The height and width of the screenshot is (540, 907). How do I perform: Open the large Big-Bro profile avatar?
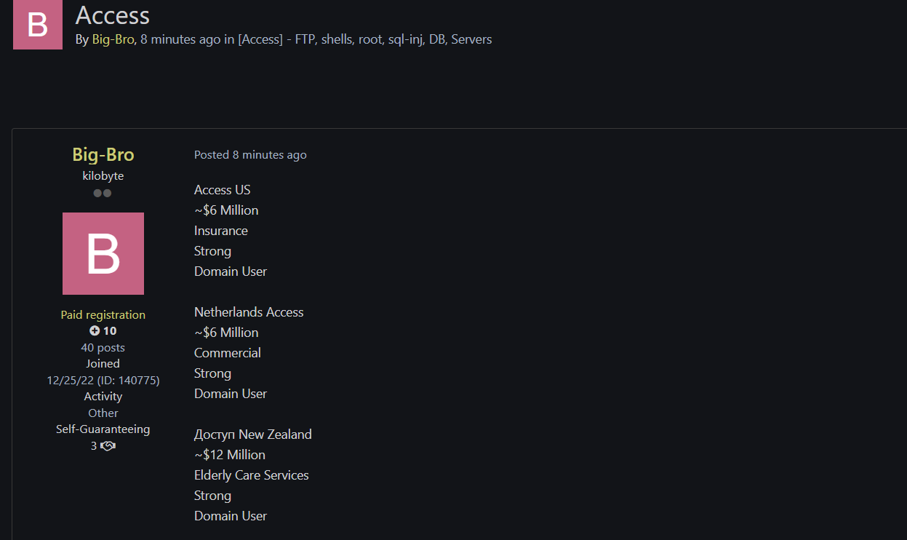103,253
